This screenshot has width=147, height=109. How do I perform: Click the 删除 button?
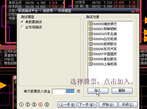[x=122, y=91]
